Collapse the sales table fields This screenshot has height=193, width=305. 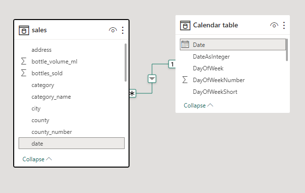pos(37,159)
